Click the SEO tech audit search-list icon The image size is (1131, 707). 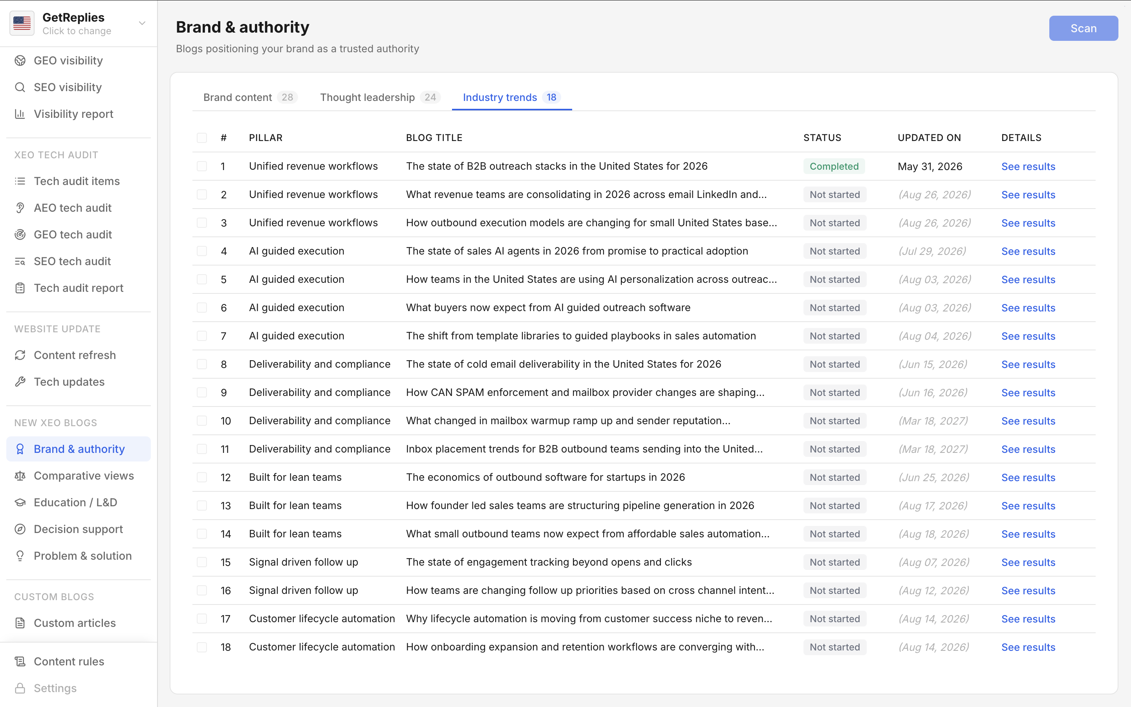click(x=20, y=261)
